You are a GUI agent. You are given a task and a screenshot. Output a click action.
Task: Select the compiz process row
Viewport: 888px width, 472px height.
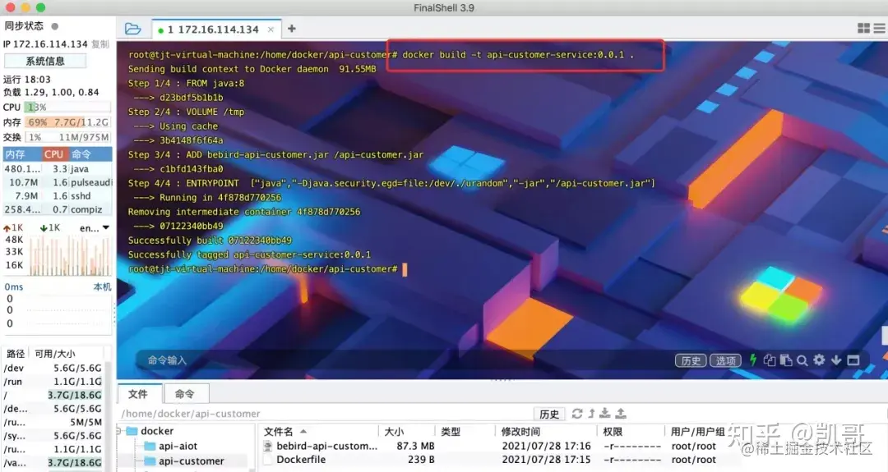click(x=57, y=209)
